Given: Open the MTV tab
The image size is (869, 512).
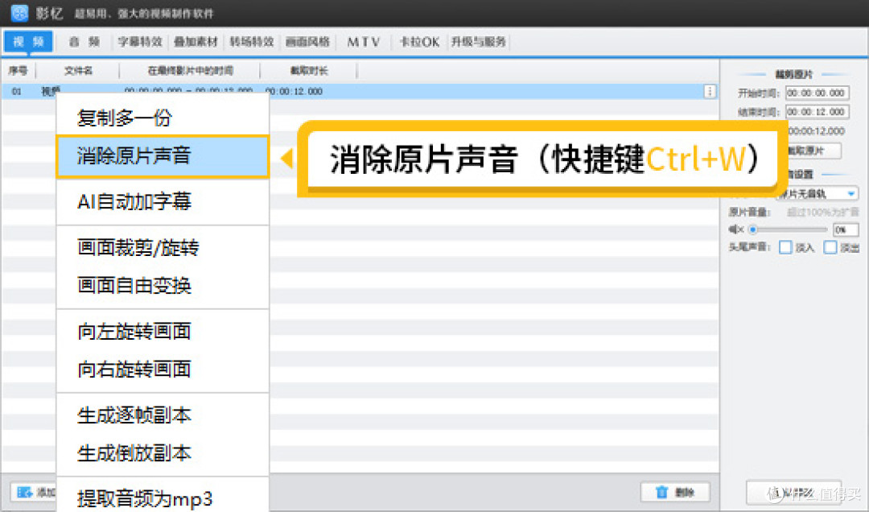Looking at the screenshot, I should pyautogui.click(x=364, y=42).
